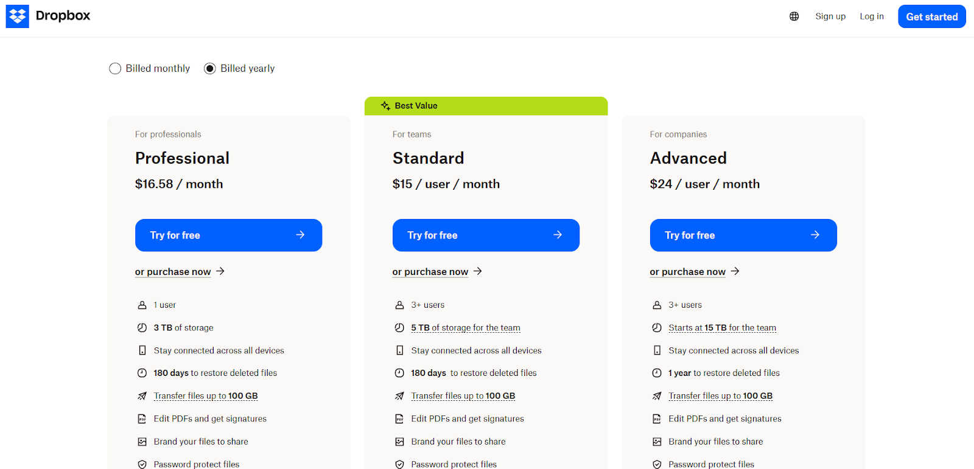Viewport: 974px width, 469px height.
Task: Open Professional 'Transfer files up to 100 GB' link
Action: 206,396
